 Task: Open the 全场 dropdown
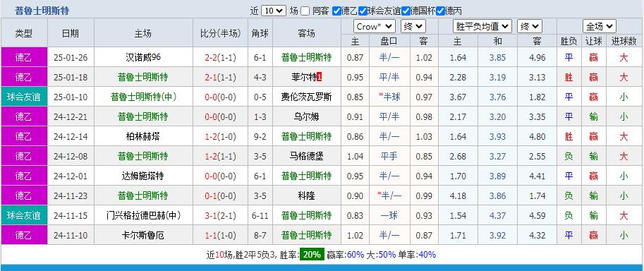[600, 27]
